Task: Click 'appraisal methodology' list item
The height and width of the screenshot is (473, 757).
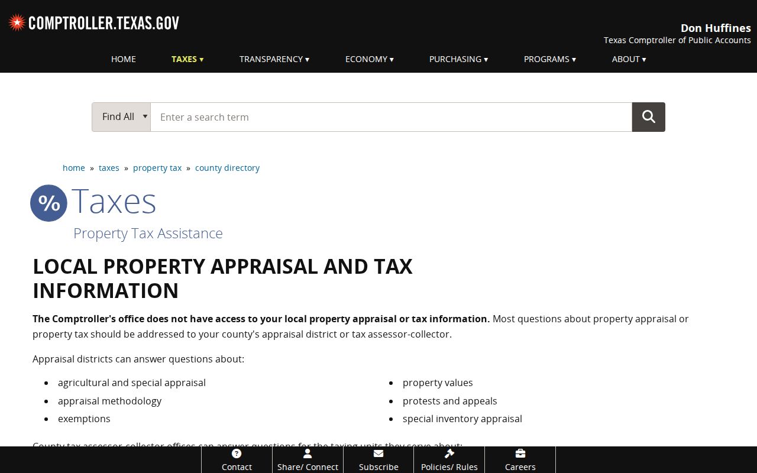Action: coord(109,401)
